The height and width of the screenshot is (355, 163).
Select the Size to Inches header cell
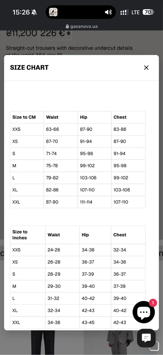28,235
